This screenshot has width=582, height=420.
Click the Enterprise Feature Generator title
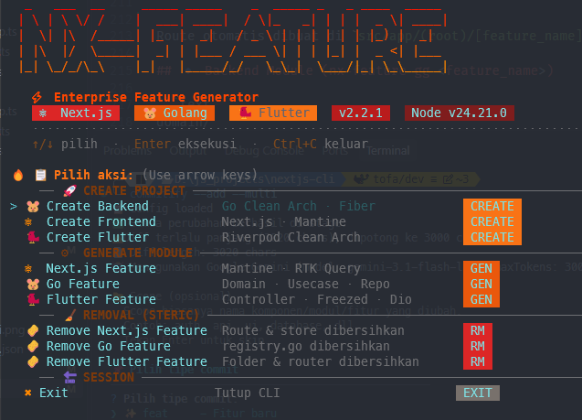point(156,97)
